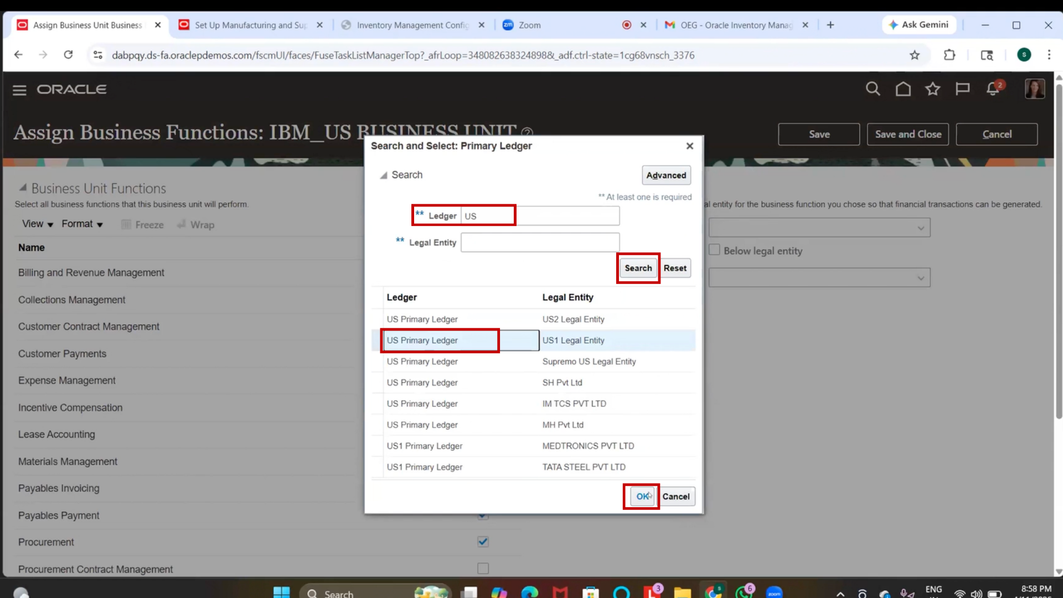Click the browser address bar URL

click(x=403, y=55)
